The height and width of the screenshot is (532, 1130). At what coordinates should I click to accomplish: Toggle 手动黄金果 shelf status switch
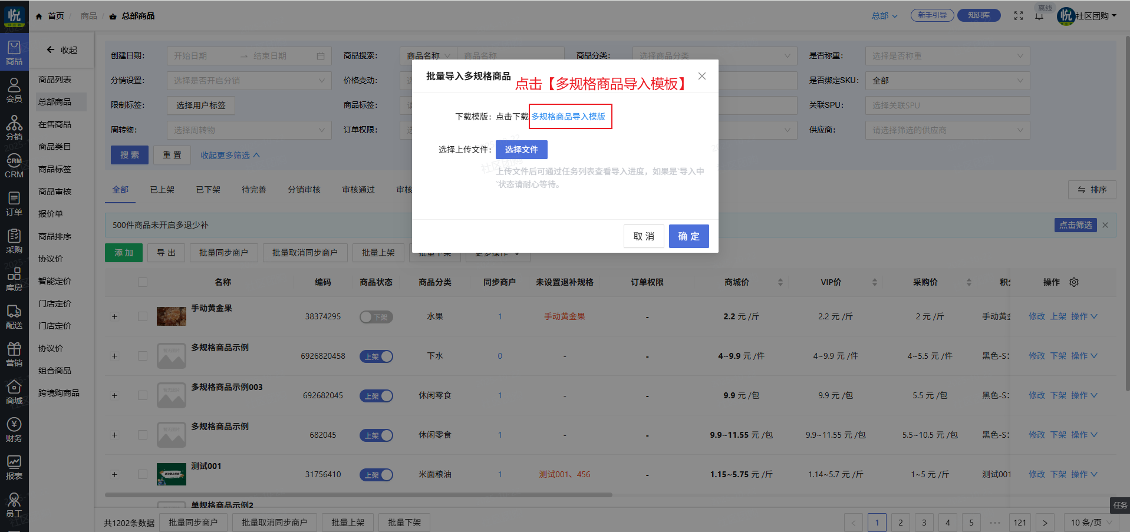pos(376,317)
